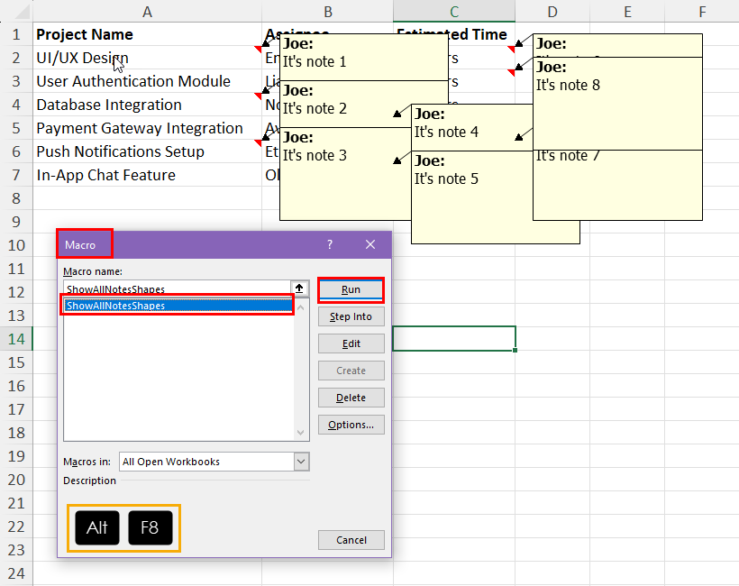Click the Edit macro button
Viewport: 739px width, 586px height.
[x=351, y=343]
